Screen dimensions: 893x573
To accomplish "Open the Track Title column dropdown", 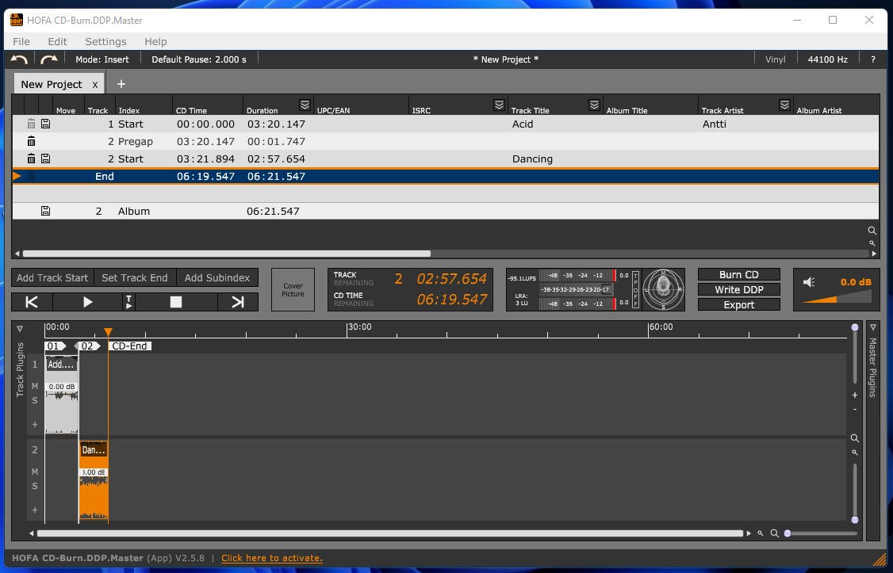I will [594, 105].
